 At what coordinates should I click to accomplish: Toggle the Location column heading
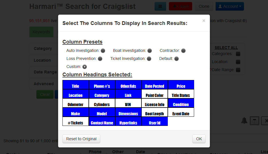click(76, 94)
